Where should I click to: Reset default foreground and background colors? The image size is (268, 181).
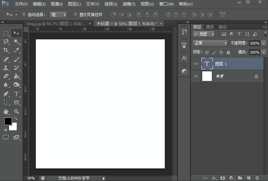coord(5,129)
